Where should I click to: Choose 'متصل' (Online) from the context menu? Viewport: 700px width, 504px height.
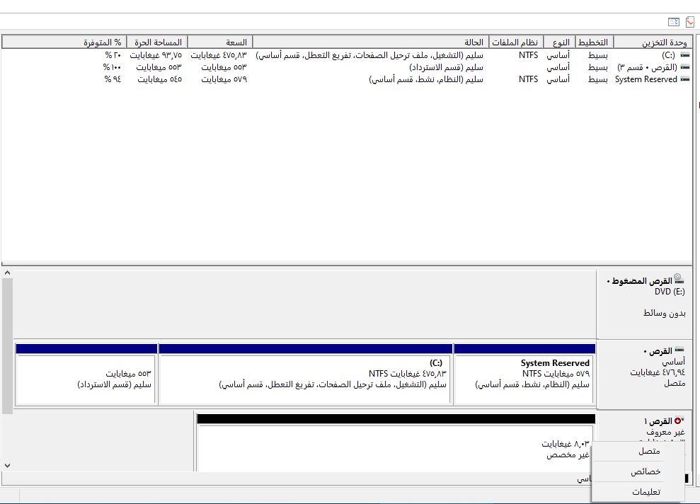[x=638, y=451]
